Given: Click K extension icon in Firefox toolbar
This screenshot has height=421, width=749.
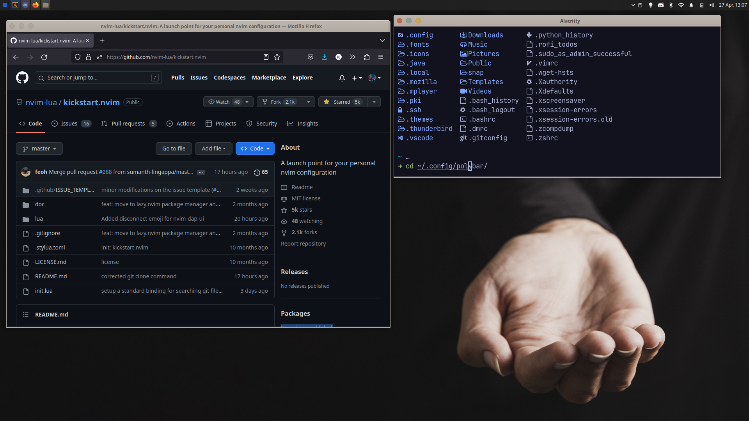Looking at the screenshot, I should click(339, 57).
